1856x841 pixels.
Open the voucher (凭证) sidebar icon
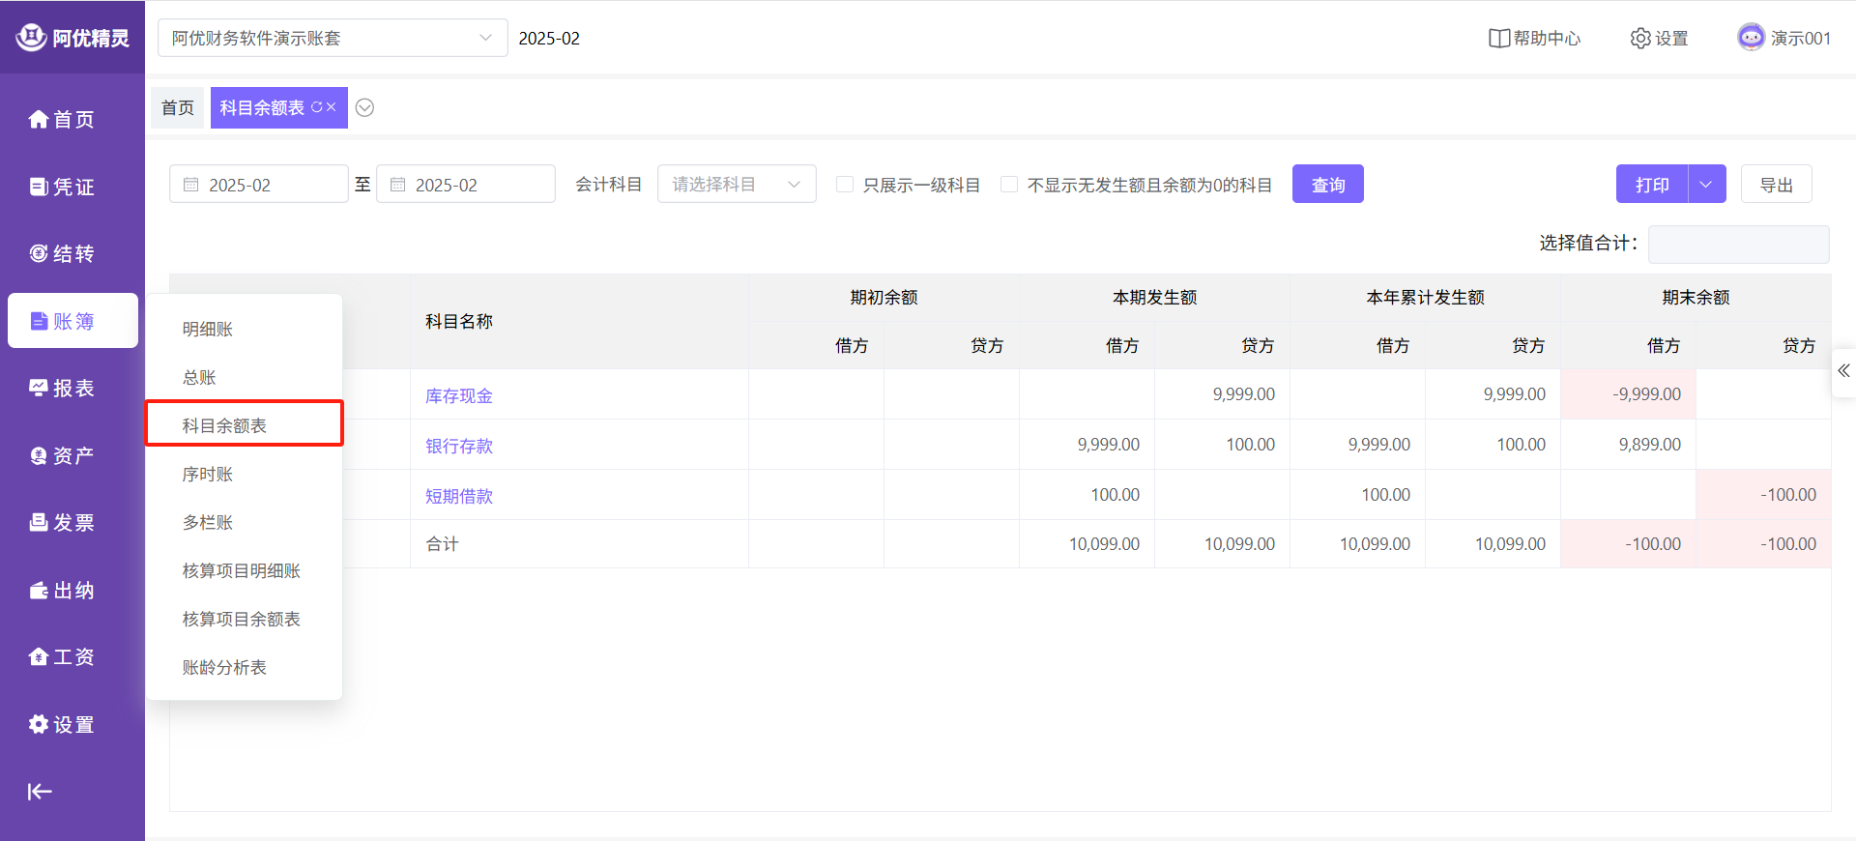[39, 187]
